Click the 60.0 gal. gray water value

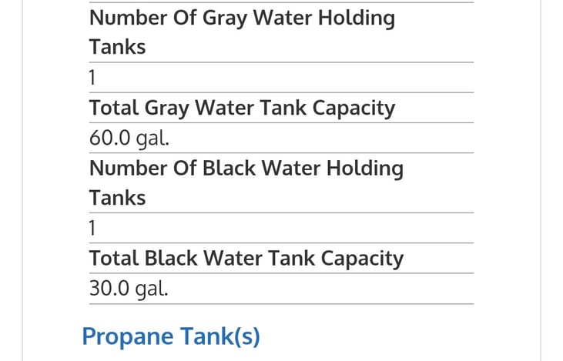pos(129,138)
